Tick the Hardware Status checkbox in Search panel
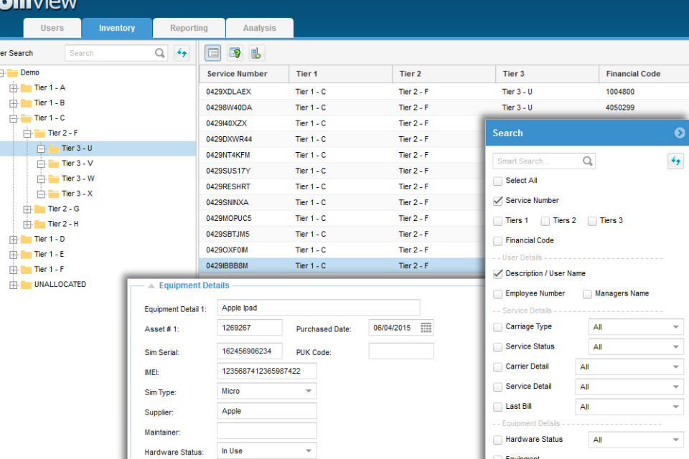The height and width of the screenshot is (459, 689). pyautogui.click(x=498, y=440)
